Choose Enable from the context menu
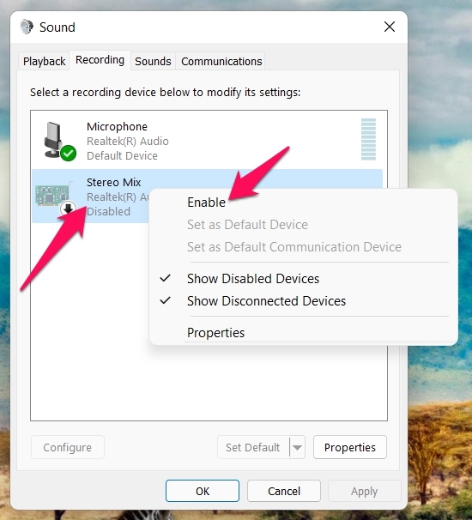472x520 pixels. click(206, 203)
